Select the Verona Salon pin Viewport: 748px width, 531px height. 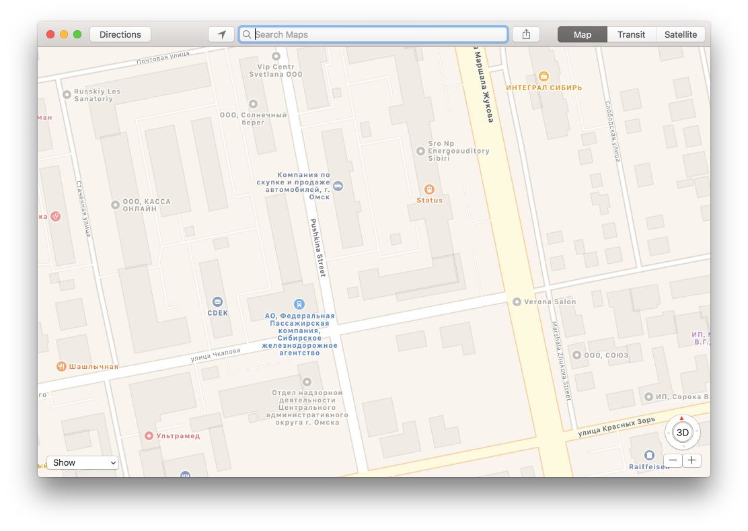click(517, 302)
